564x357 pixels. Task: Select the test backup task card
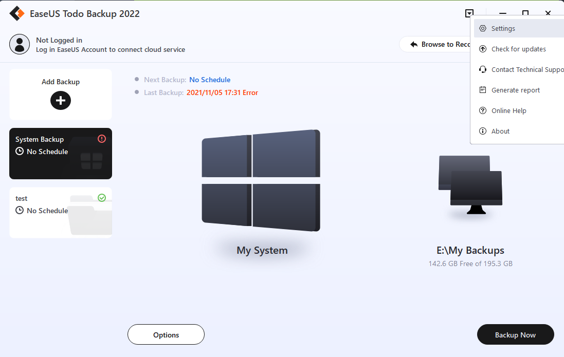pyautogui.click(x=61, y=213)
